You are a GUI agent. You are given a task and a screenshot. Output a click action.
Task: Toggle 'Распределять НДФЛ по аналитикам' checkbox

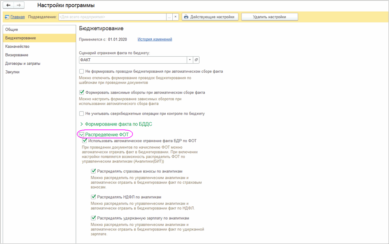tap(93, 197)
